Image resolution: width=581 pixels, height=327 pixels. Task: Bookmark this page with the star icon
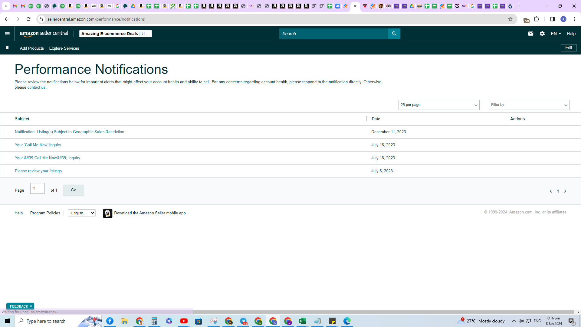(510, 19)
